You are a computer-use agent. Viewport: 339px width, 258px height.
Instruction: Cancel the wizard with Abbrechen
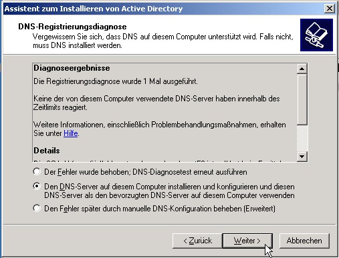[304, 241]
